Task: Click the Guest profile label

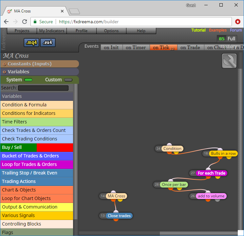Action: 191,5
